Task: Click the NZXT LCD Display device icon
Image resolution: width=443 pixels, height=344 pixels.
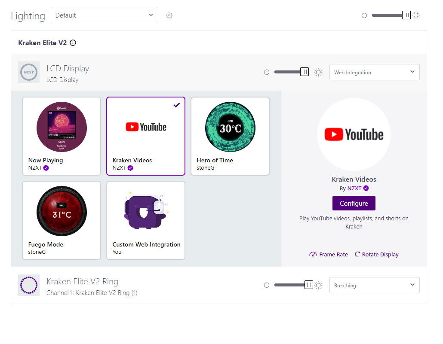Action: [x=29, y=72]
